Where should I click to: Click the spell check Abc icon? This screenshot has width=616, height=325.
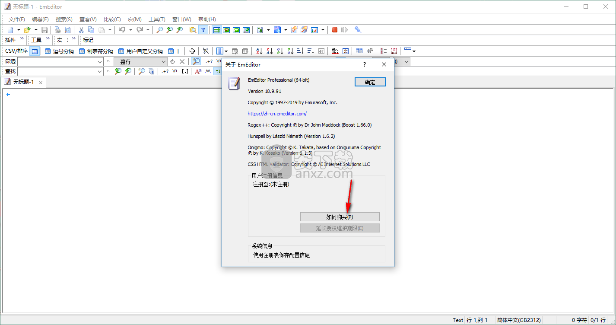(x=335, y=51)
